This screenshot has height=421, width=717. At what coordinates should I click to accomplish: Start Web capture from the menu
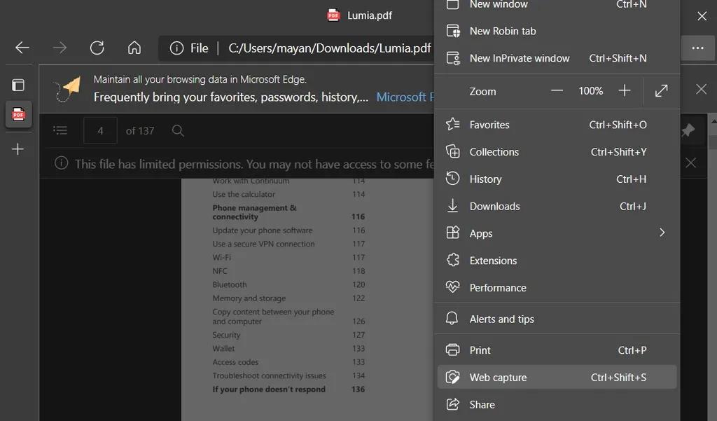pos(557,377)
